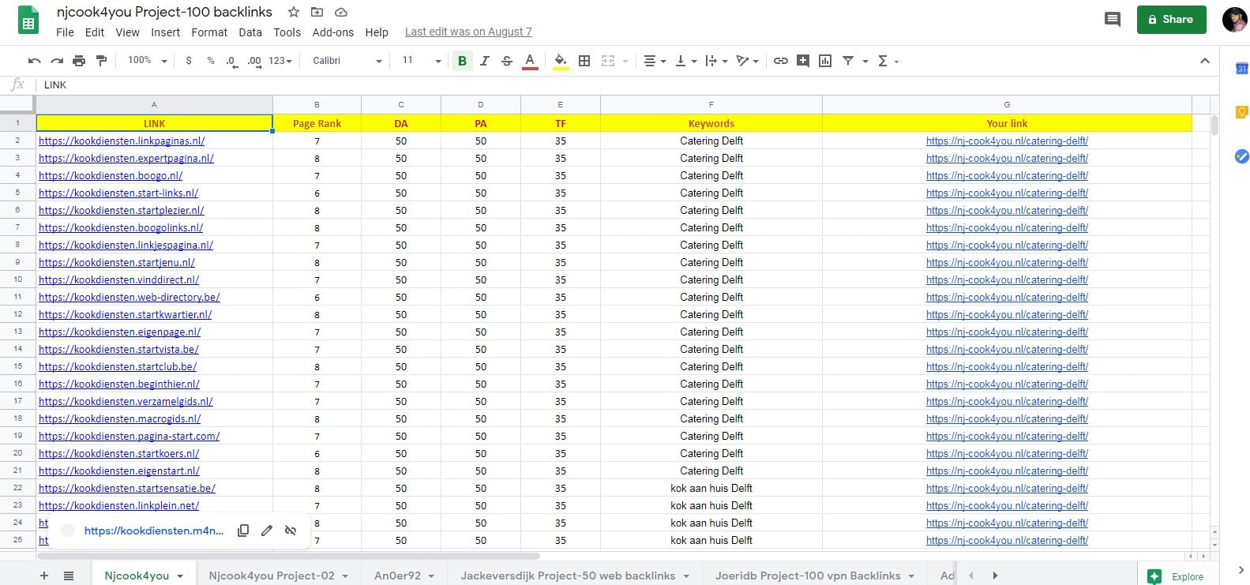The image size is (1250, 585).
Task: Select the paint format tool
Action: [101, 61]
